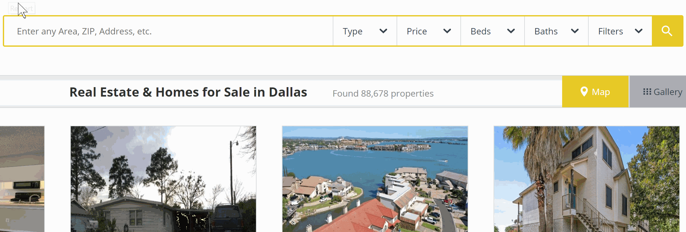This screenshot has width=686, height=232.
Task: Open the gray house with pine trees photo
Action: [x=163, y=179]
